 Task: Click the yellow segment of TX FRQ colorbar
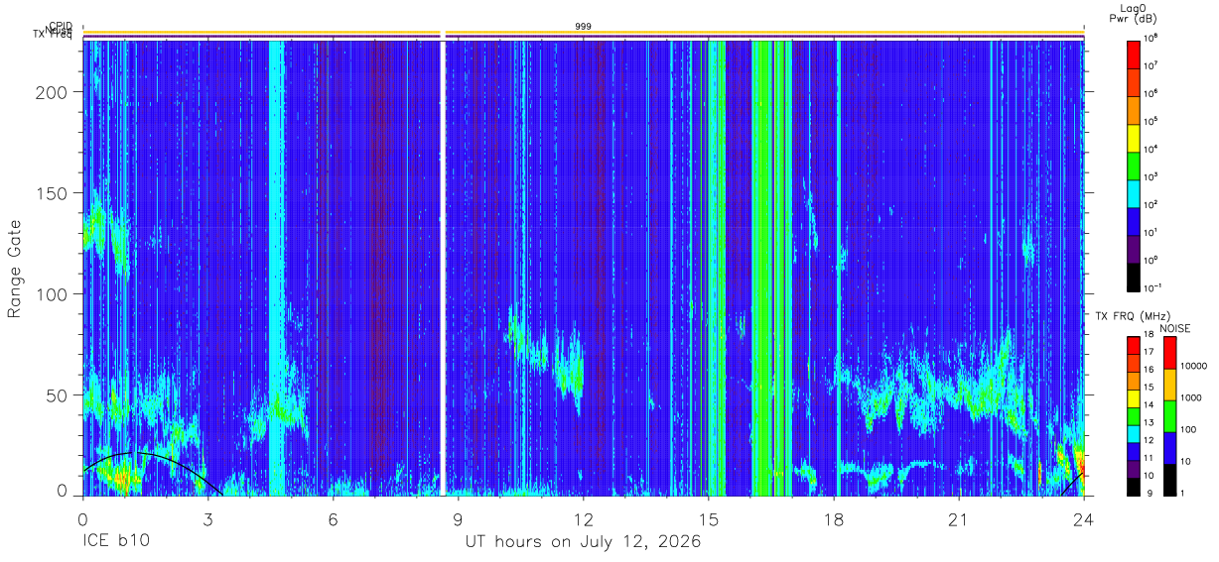click(x=1134, y=398)
